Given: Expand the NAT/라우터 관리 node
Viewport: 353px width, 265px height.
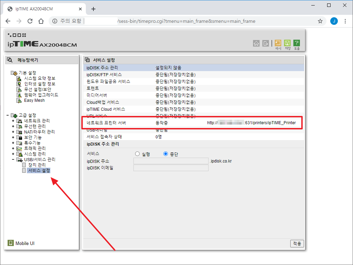Looking at the screenshot, I should 13,132.
